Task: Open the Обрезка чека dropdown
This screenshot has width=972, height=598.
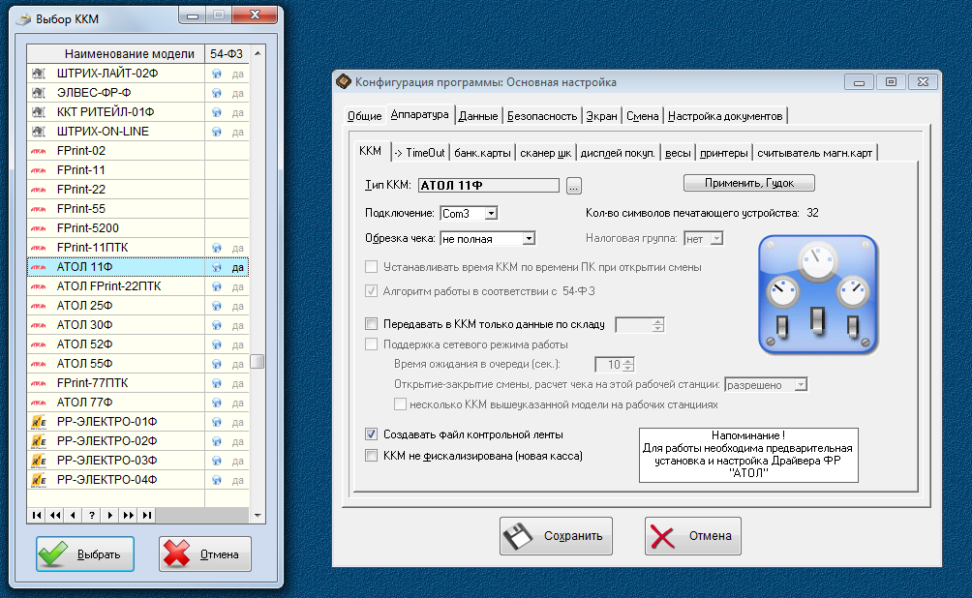Action: click(x=529, y=239)
